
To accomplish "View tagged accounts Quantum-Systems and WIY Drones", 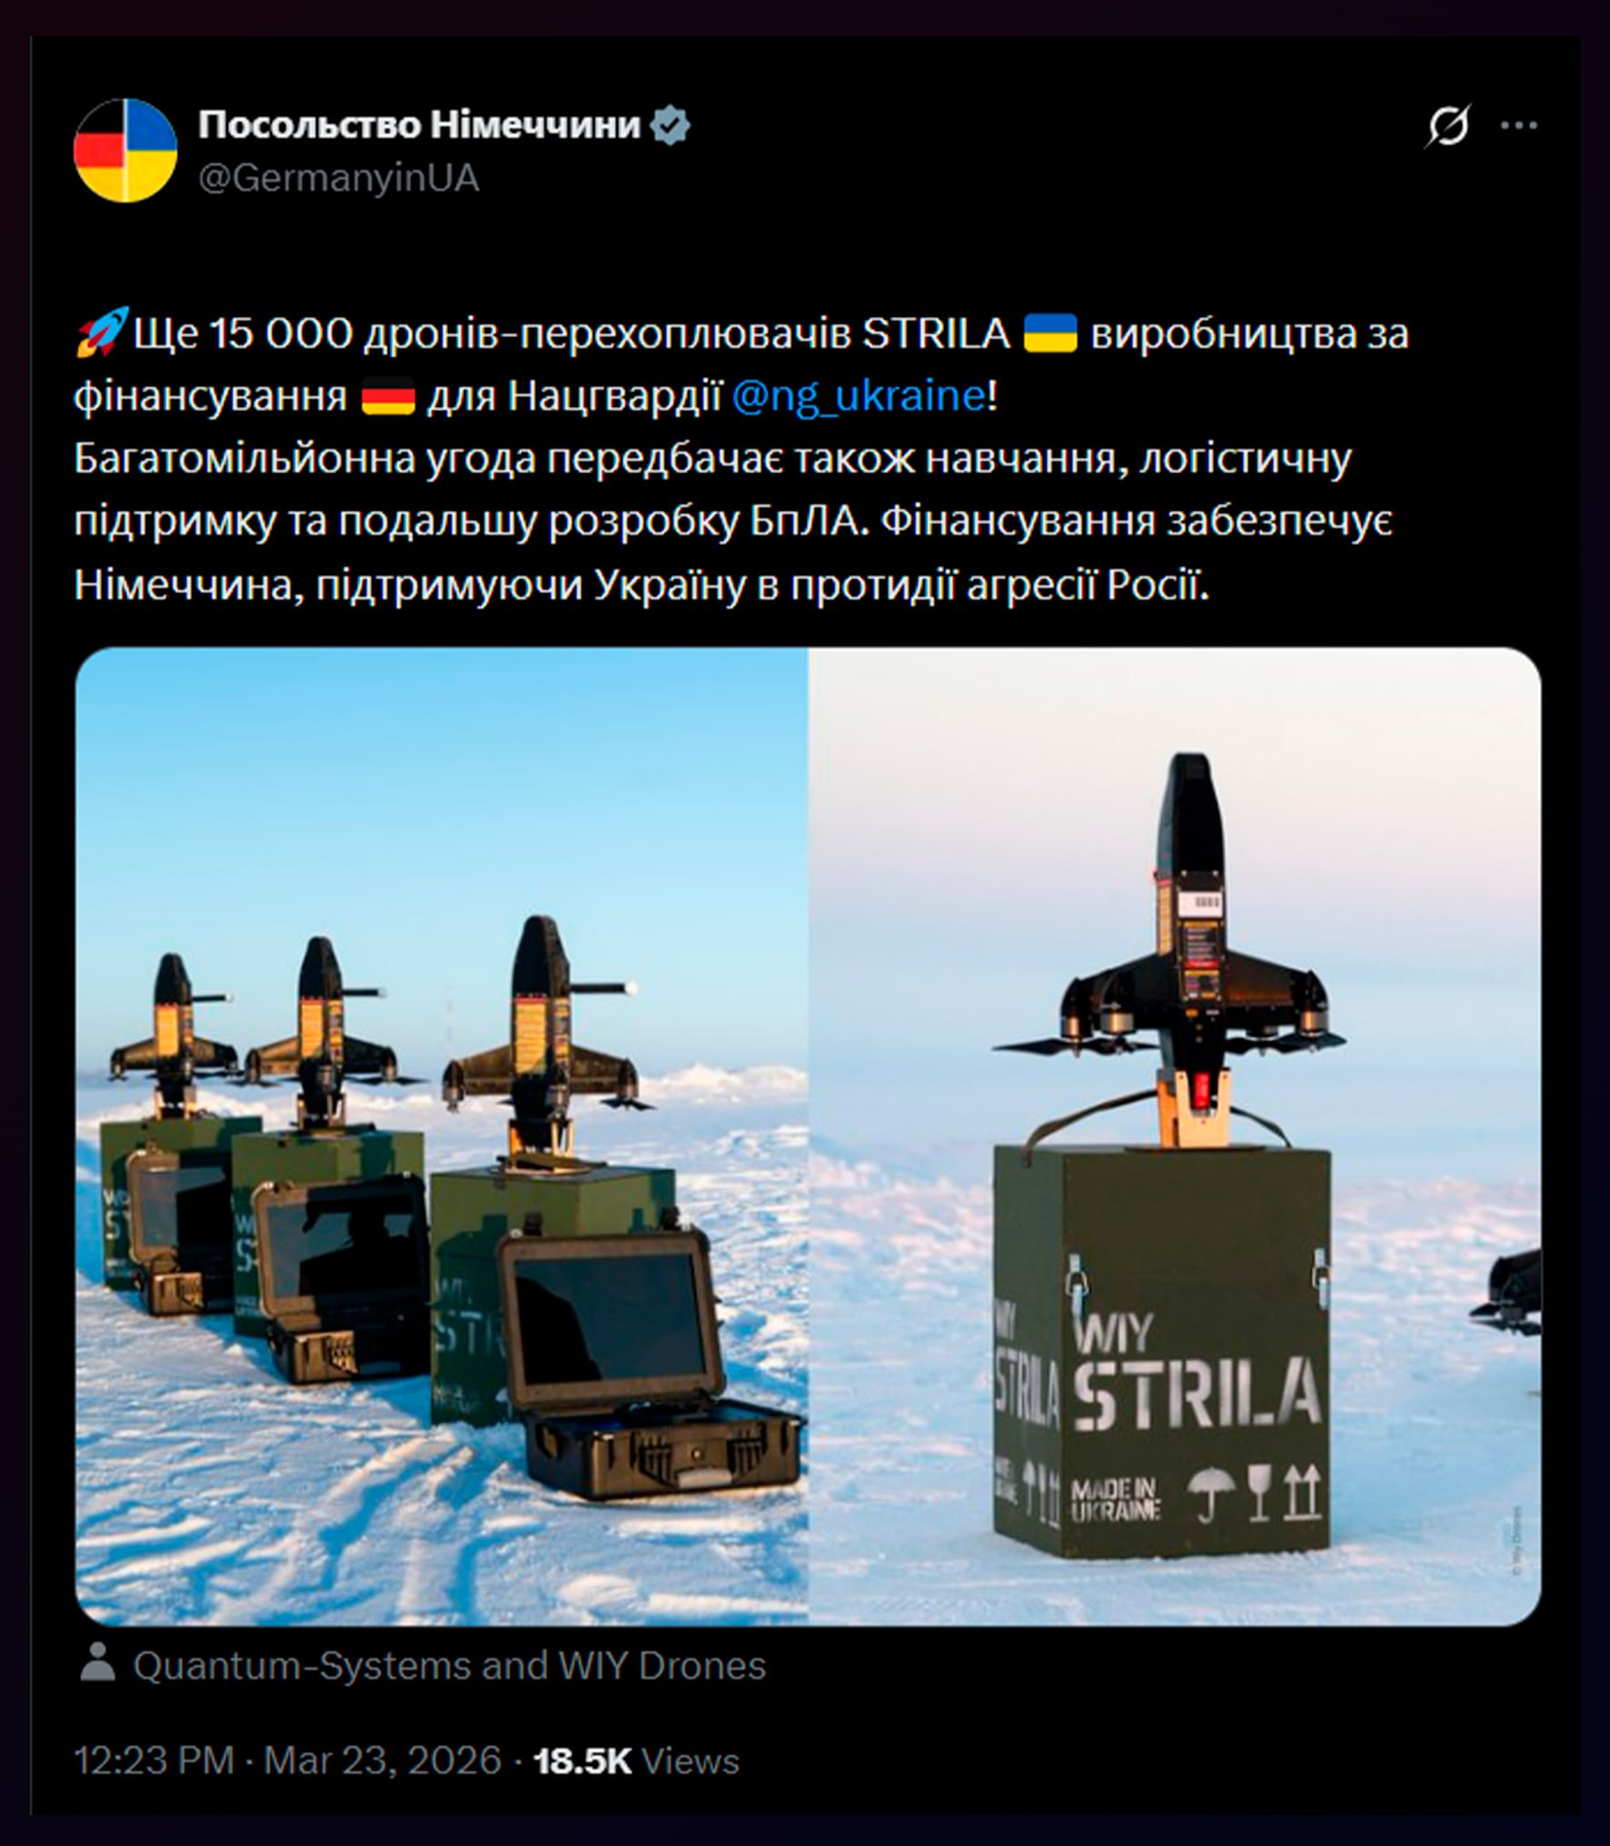I will pyautogui.click(x=450, y=1665).
